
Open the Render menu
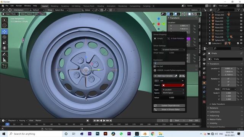[19, 6]
